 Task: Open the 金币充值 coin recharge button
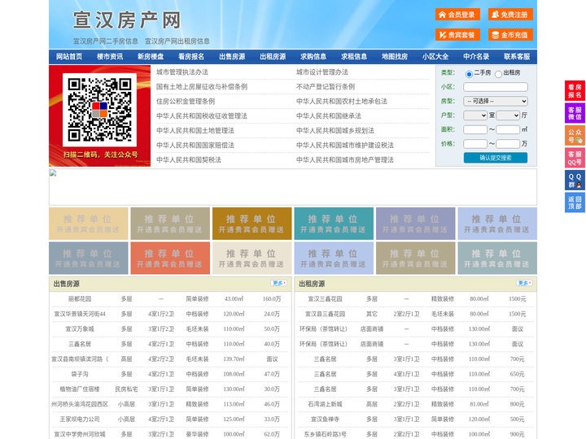coord(510,35)
